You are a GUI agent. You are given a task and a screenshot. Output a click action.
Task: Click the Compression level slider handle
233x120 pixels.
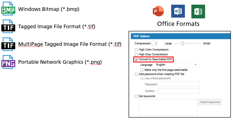pos(183,44)
